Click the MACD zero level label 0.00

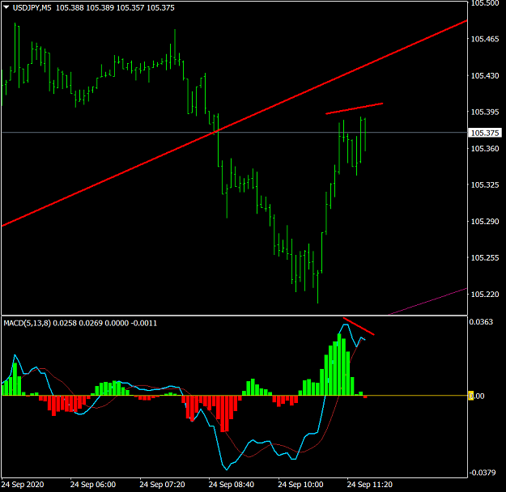pyautogui.click(x=476, y=396)
